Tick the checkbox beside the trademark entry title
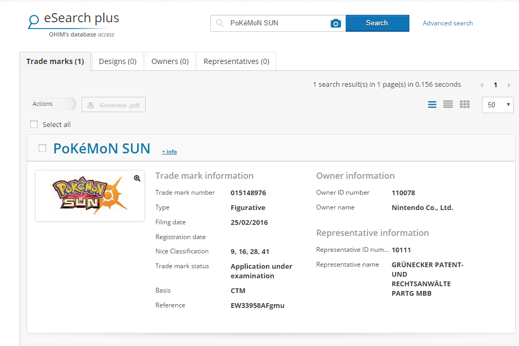Screen dimensions: 519x346 click(x=42, y=149)
